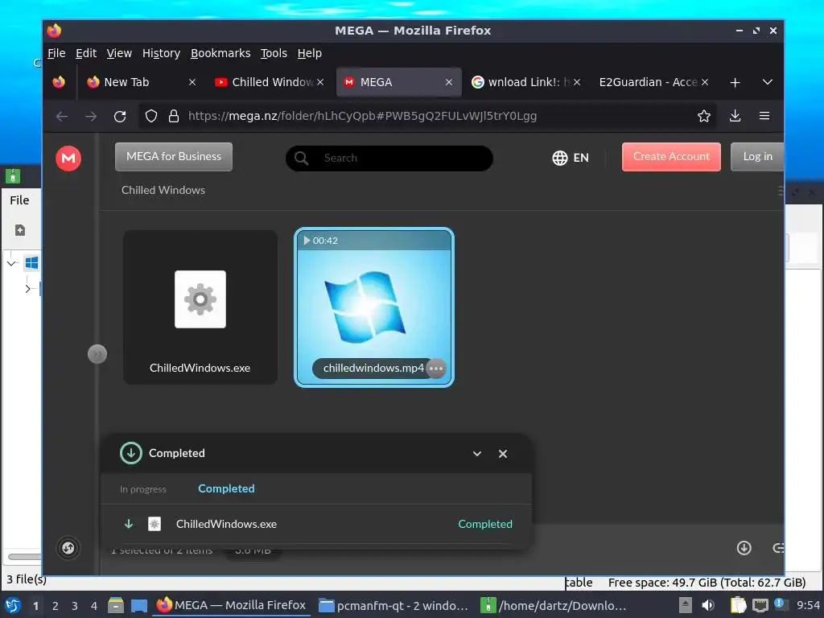The width and height of the screenshot is (824, 618).
Task: Click new archive icon in background window
Action: (x=20, y=230)
